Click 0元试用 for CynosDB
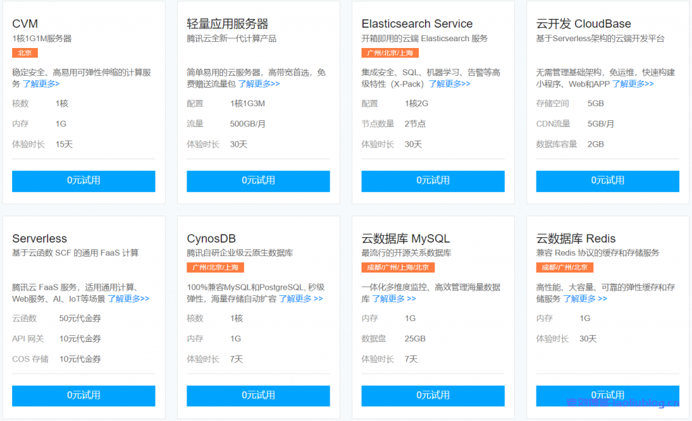The height and width of the screenshot is (421, 692). coord(257,396)
